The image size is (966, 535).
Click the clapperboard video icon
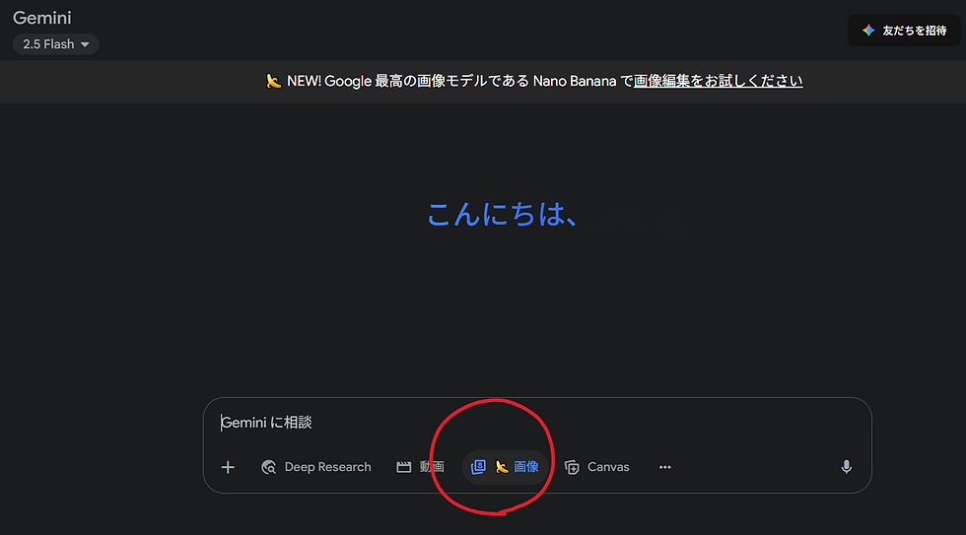tap(403, 467)
